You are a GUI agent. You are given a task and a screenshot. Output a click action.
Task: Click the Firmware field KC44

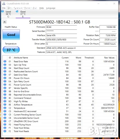pyautogui.click(x=61, y=27)
